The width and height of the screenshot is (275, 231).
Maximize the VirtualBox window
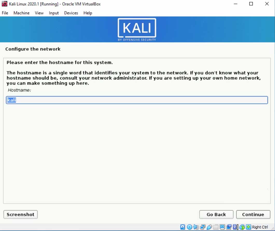[x=251, y=4]
